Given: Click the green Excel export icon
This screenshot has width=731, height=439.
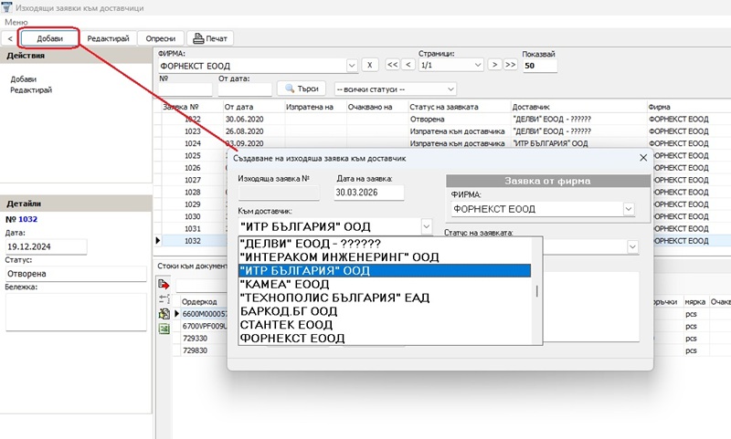Looking at the screenshot, I should pos(164,328).
